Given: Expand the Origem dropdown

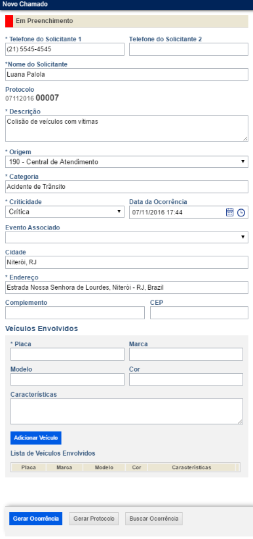Looking at the screenshot, I should 126,161.
